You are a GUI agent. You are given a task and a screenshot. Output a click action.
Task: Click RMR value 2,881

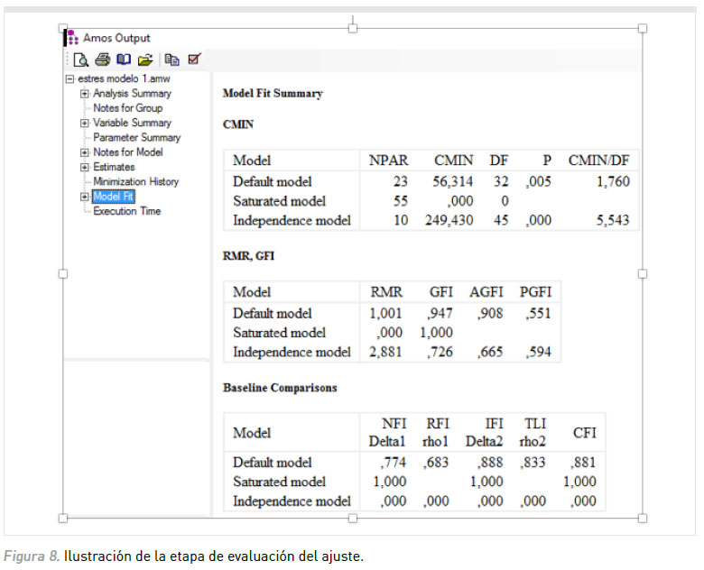pos(385,352)
